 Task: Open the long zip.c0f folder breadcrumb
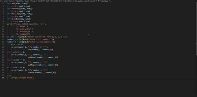(66, 1)
